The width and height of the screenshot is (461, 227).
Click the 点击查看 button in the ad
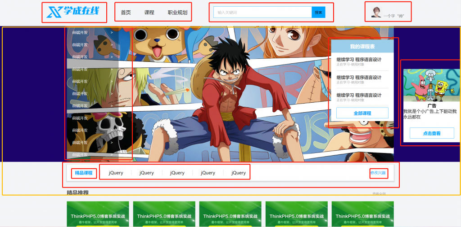432,133
